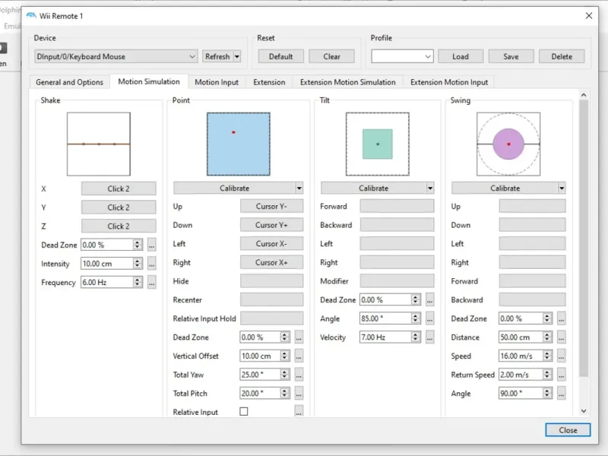Open the Shake Intensity options button
This screenshot has width=608, height=456.
(151, 264)
